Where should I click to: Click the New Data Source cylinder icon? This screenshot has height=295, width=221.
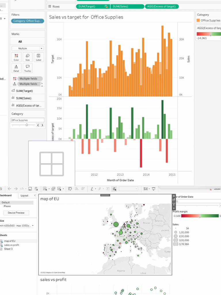(36, 189)
